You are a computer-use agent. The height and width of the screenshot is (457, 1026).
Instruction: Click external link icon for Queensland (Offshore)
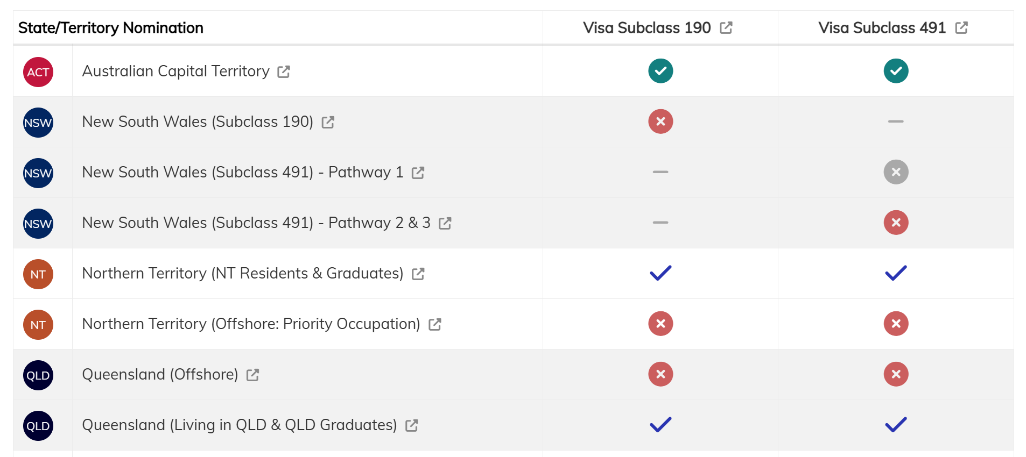click(252, 375)
